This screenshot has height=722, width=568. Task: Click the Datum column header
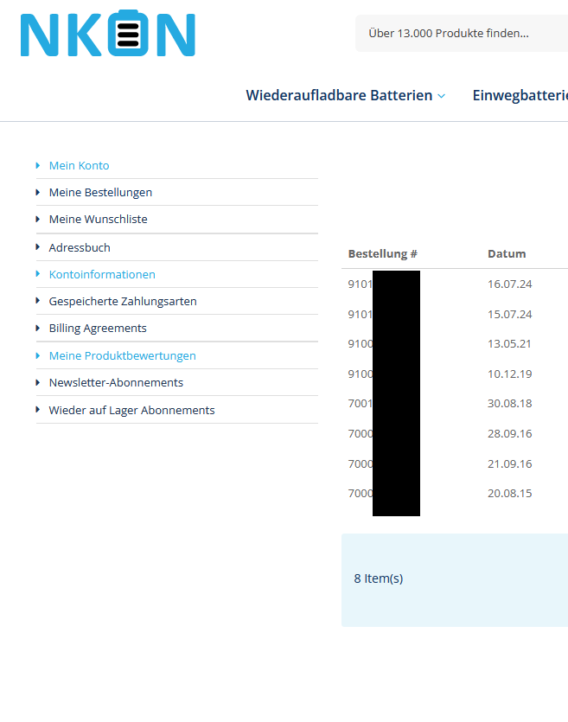(x=507, y=254)
